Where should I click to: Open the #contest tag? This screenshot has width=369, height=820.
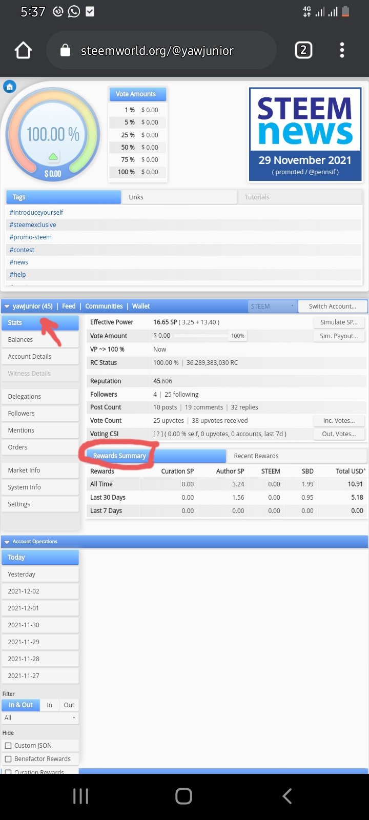22,250
